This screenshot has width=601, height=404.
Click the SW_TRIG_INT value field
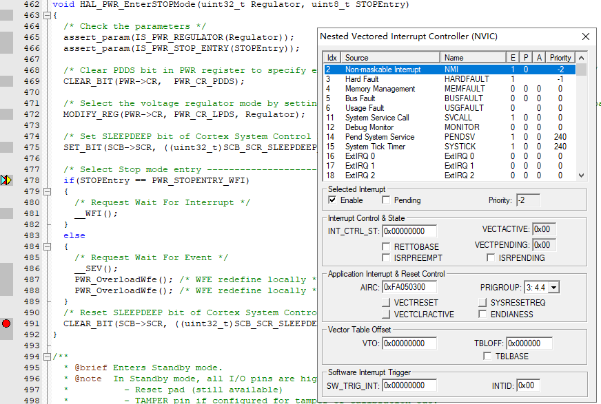[409, 385]
